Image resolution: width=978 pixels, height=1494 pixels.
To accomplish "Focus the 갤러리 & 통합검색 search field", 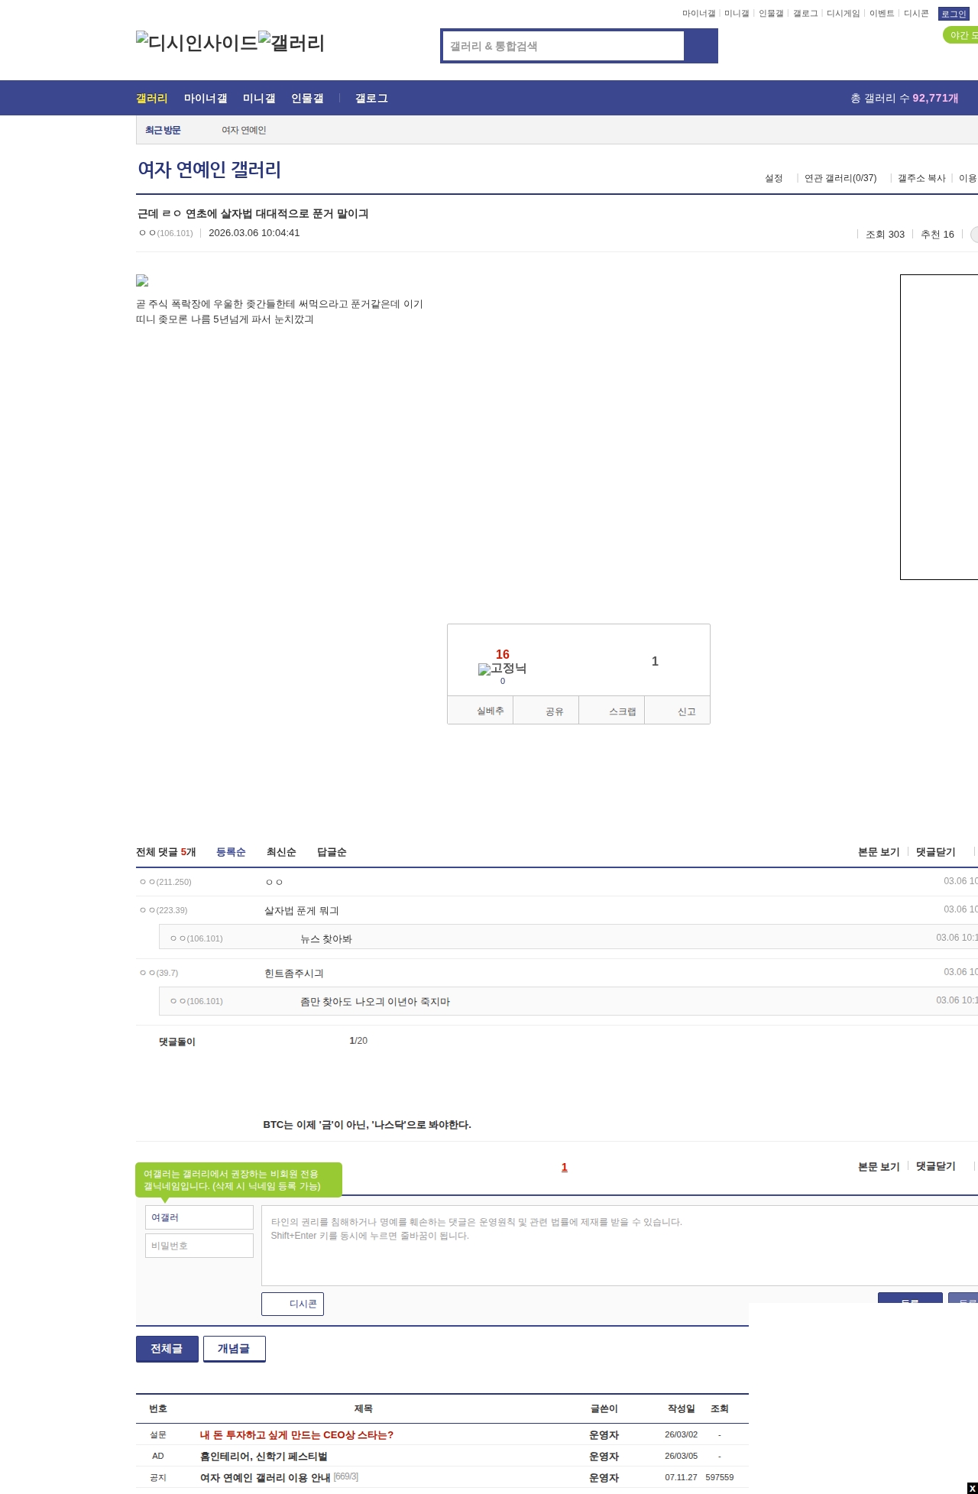I will point(564,46).
